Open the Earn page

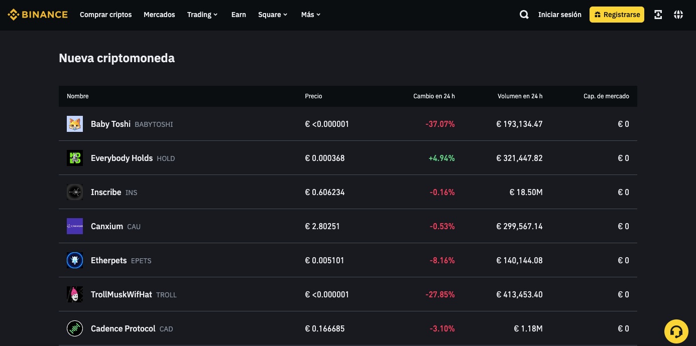point(239,15)
